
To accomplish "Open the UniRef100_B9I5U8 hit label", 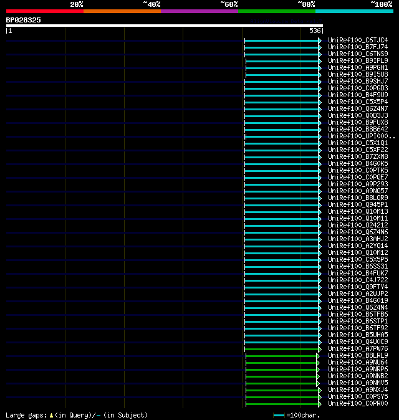I will click(x=358, y=74).
